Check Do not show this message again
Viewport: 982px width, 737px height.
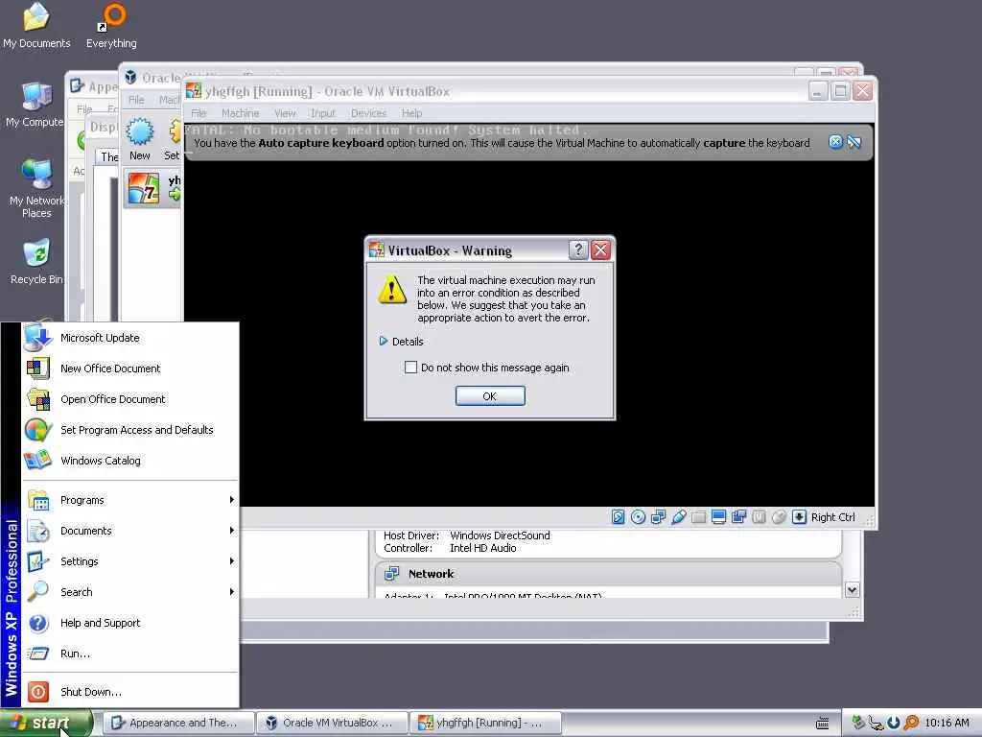(x=410, y=368)
